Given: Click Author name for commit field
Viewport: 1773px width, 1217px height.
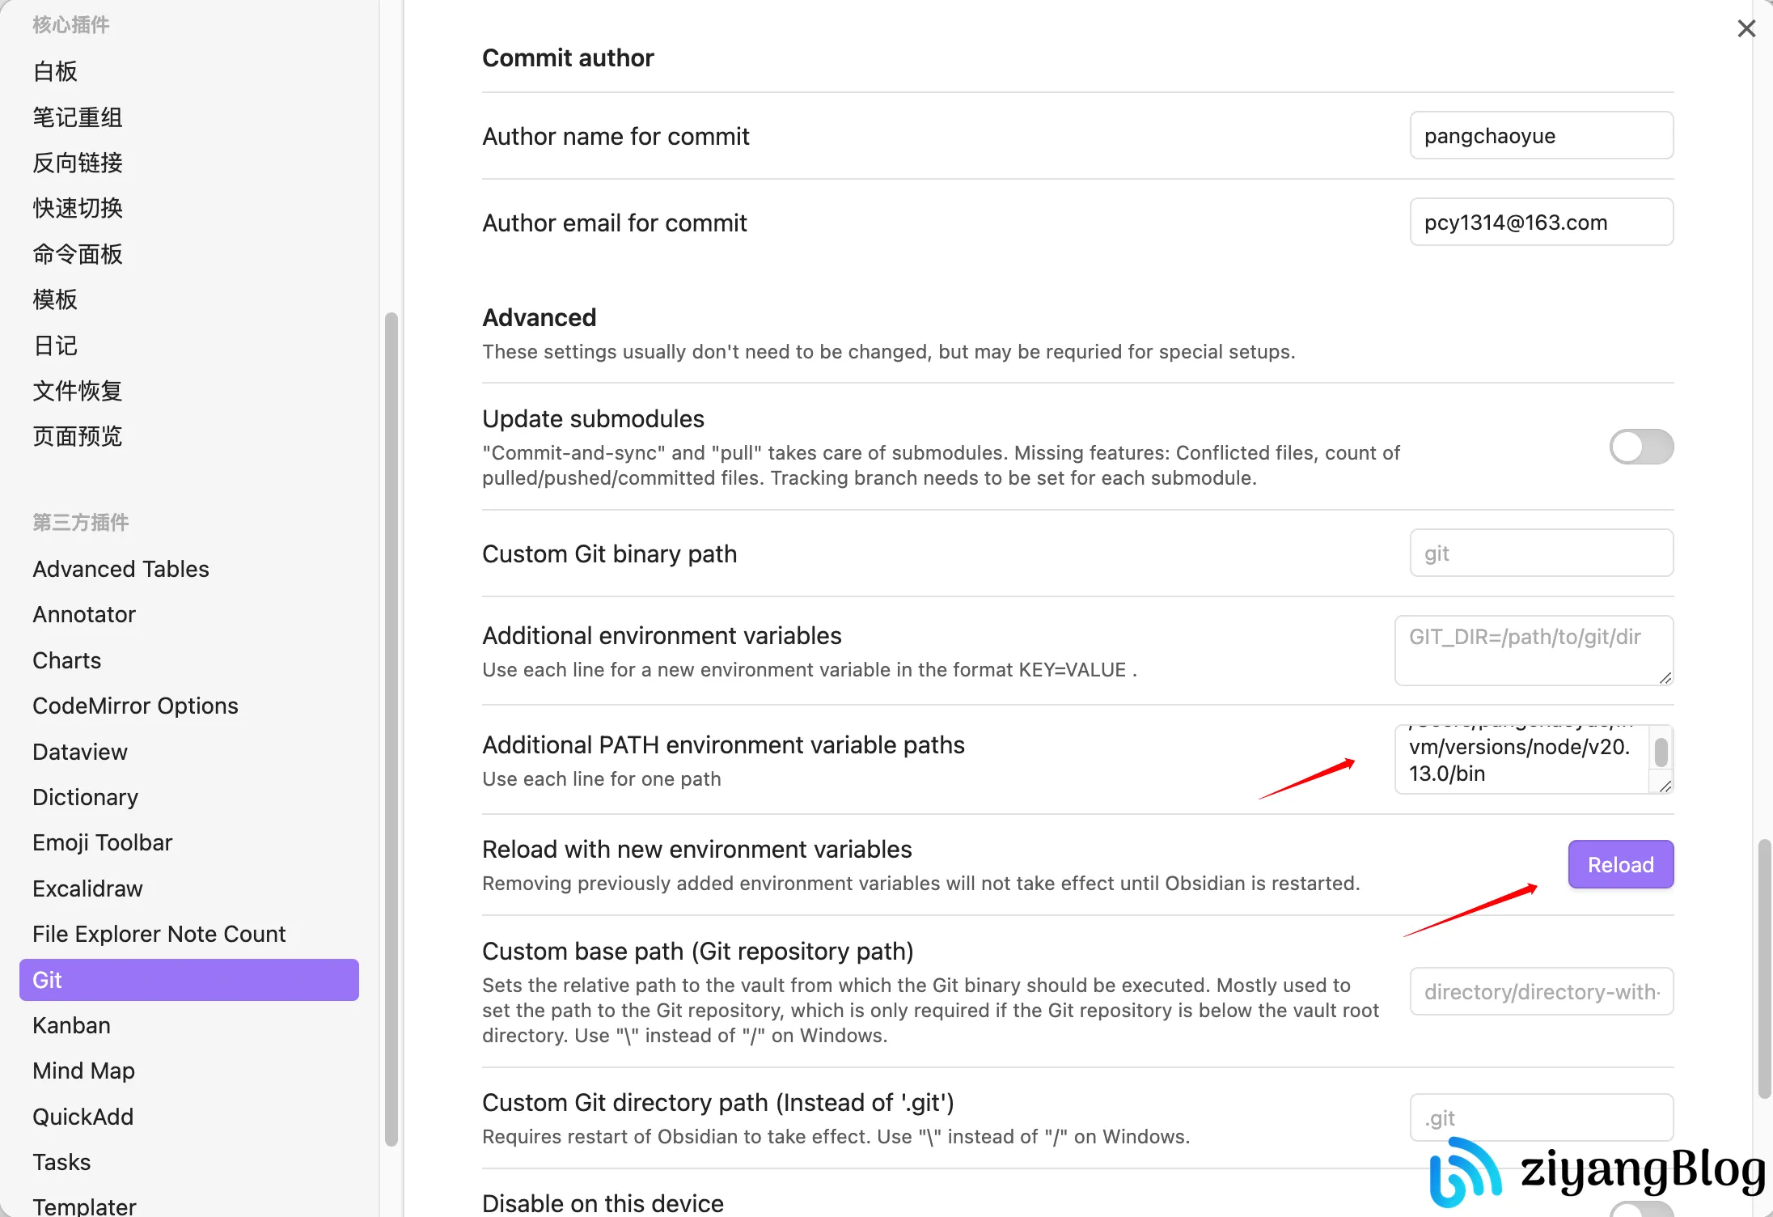Looking at the screenshot, I should click(1541, 136).
